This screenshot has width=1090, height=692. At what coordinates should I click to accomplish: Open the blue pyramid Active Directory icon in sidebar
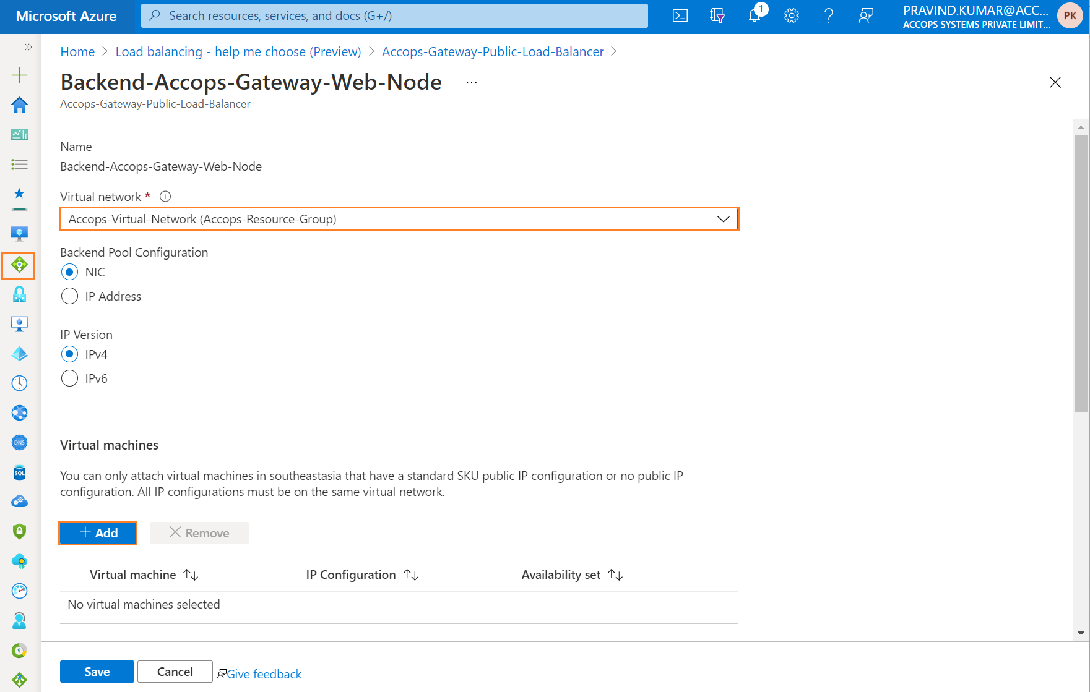click(x=19, y=354)
